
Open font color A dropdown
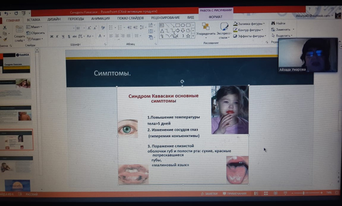coord(104,36)
